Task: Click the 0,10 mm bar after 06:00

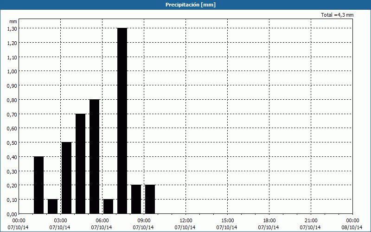Action: (x=109, y=206)
